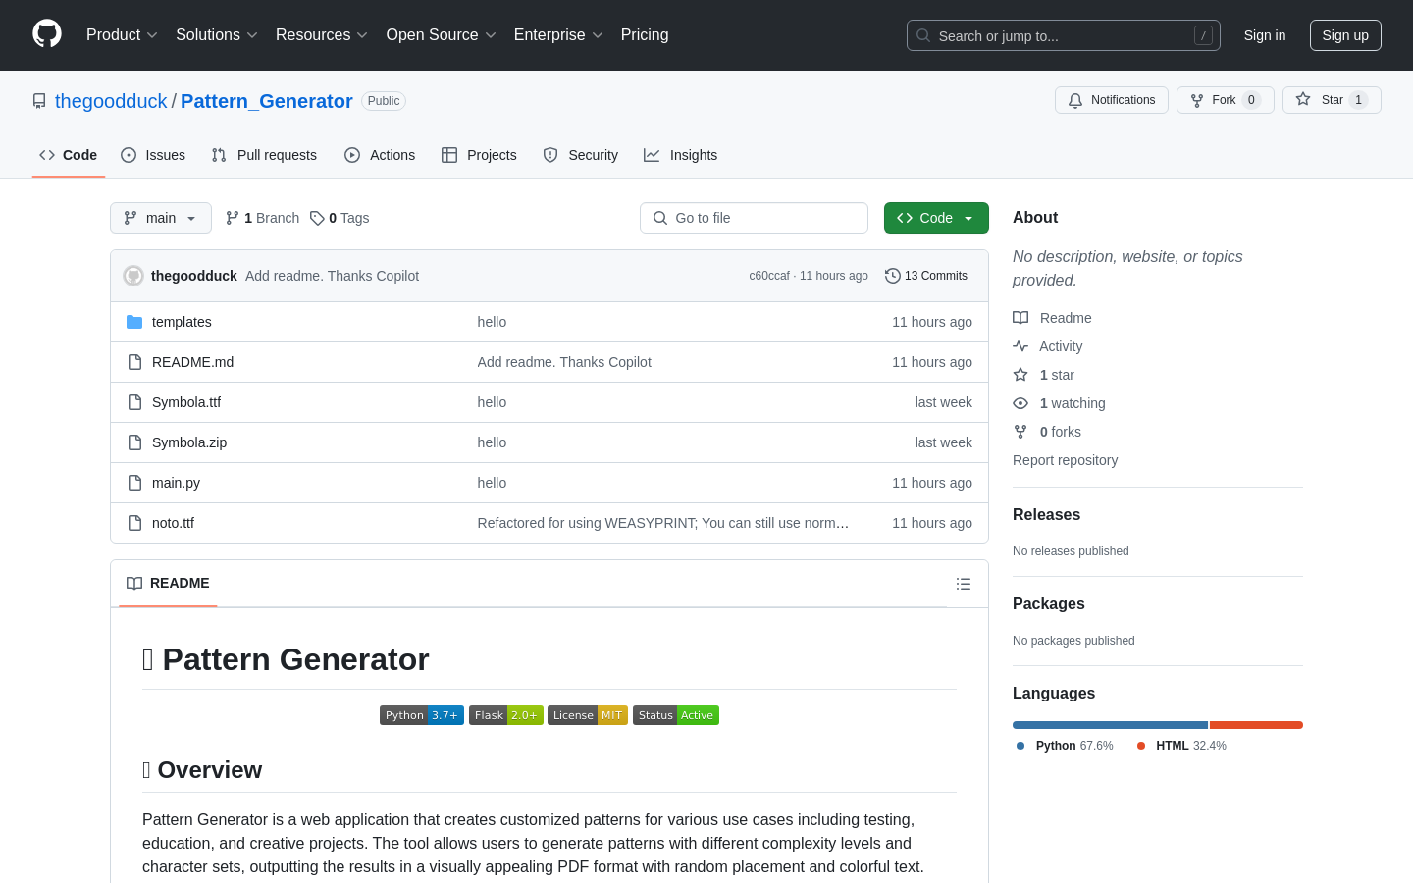Click the repository icon before thegoodduck
1413x883 pixels.
tap(39, 101)
